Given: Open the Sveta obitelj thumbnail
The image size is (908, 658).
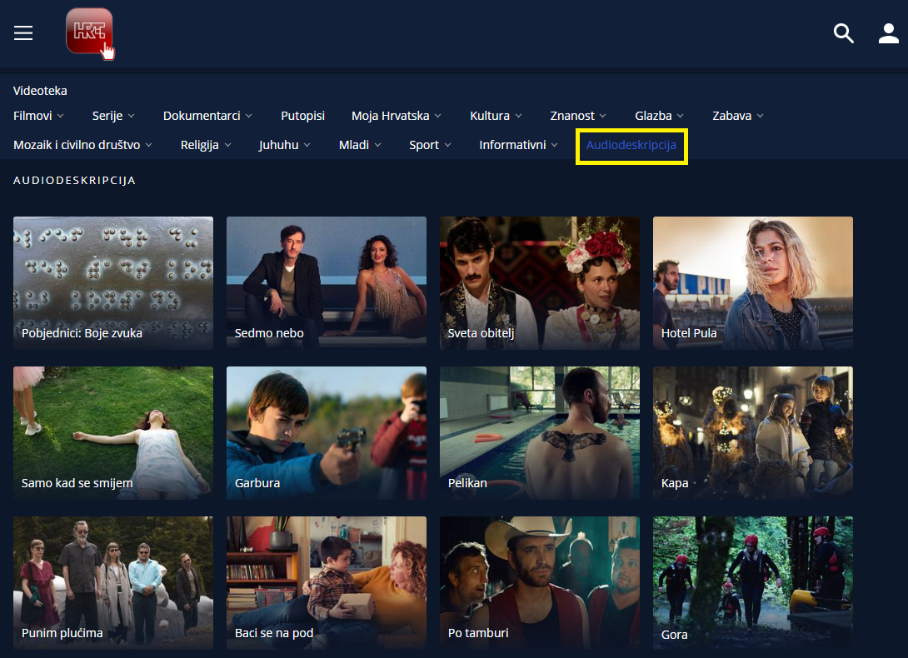Looking at the screenshot, I should click(540, 283).
